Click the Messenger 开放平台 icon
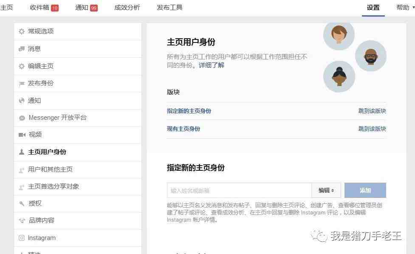The height and width of the screenshot is (254, 415). point(22,118)
